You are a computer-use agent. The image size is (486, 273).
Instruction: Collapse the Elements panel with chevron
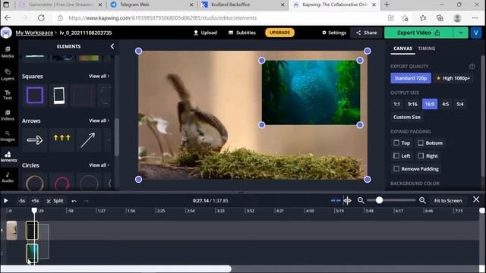pyautogui.click(x=112, y=46)
